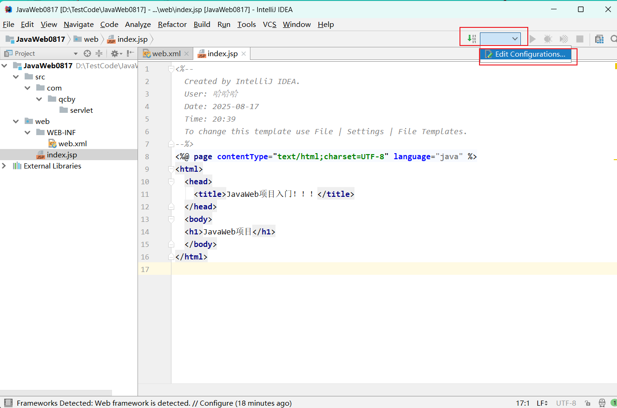Click the scroll-from-source target icon
This screenshot has height=408, width=617.
click(x=87, y=53)
